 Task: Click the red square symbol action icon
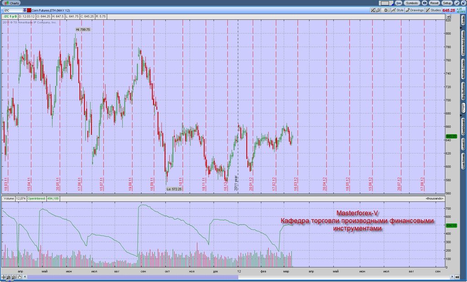(x=29, y=10)
